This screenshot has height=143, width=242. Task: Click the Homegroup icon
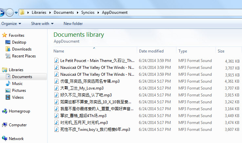coord(5,111)
